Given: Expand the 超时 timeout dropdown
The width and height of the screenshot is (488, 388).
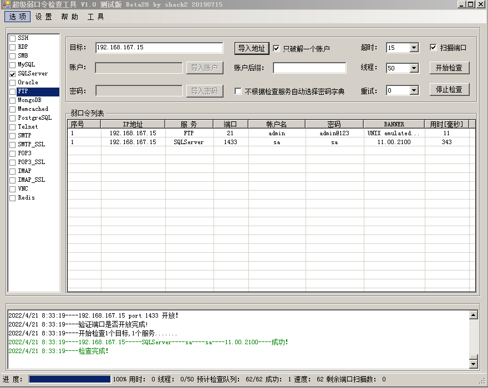Looking at the screenshot, I should (x=414, y=48).
